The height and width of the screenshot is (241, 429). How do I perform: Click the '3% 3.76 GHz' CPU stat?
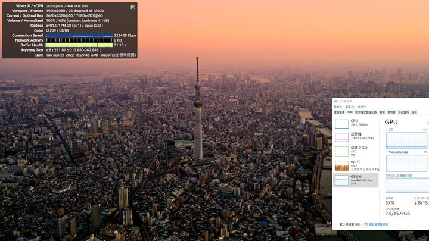pyautogui.click(x=359, y=125)
